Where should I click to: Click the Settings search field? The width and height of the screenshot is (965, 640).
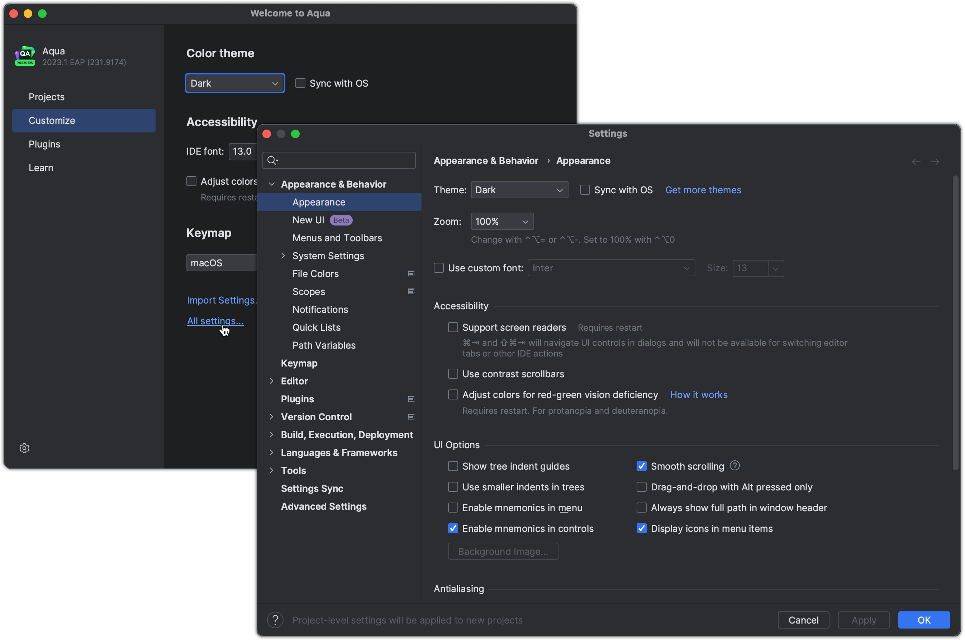click(x=339, y=160)
